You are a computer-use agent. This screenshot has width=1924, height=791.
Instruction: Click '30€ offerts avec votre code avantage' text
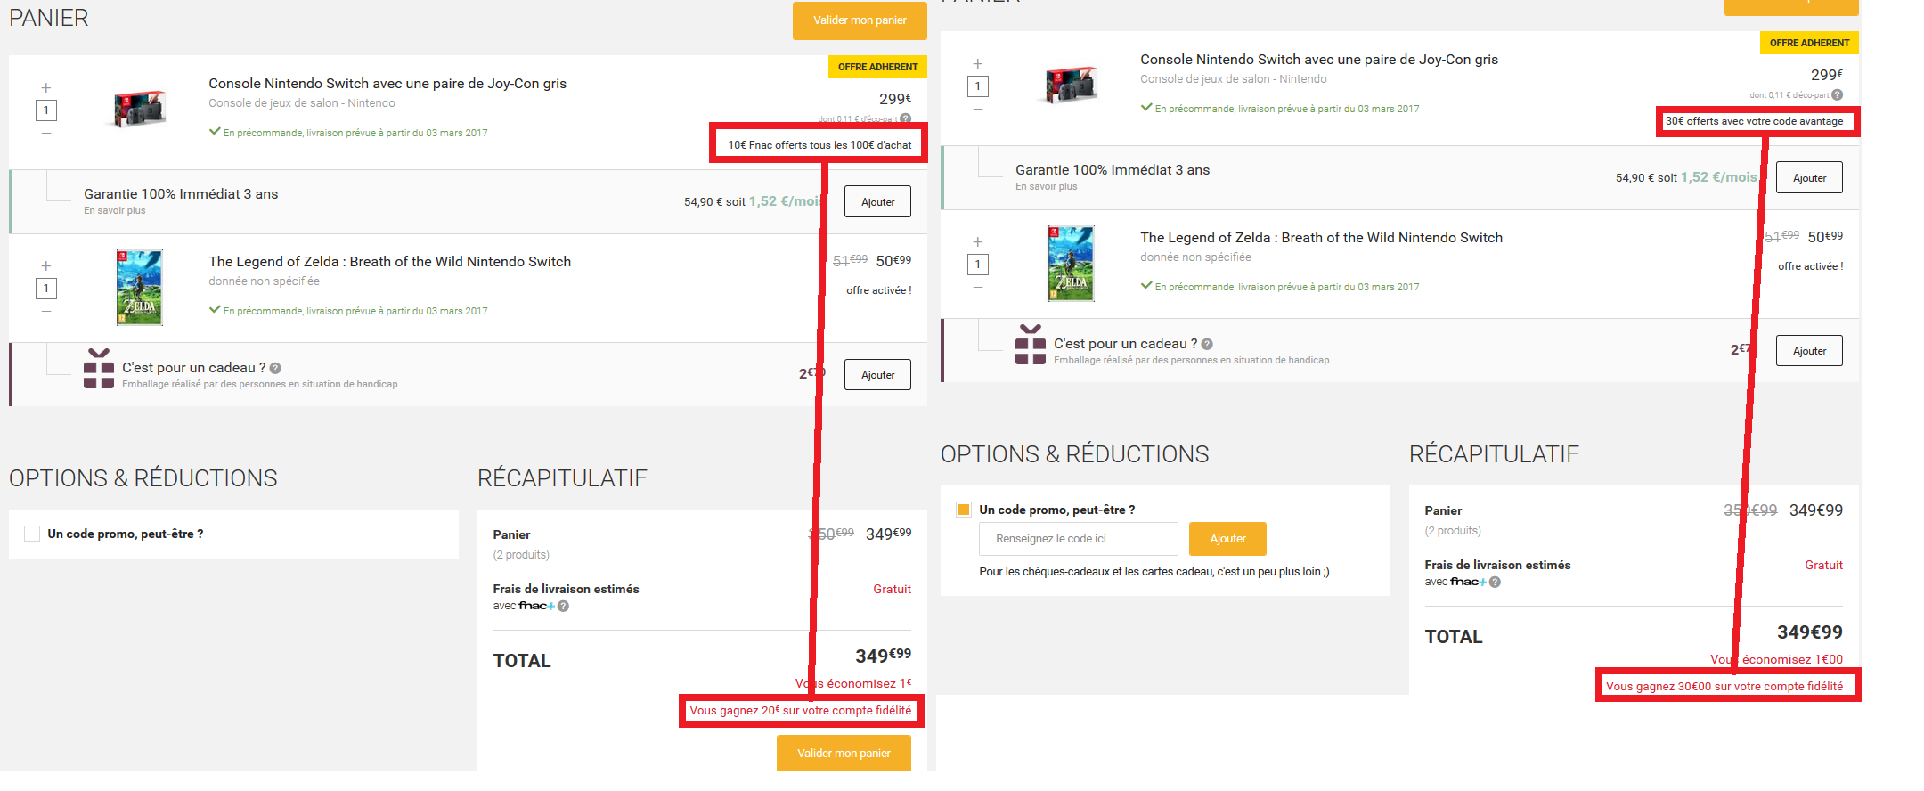[1755, 121]
